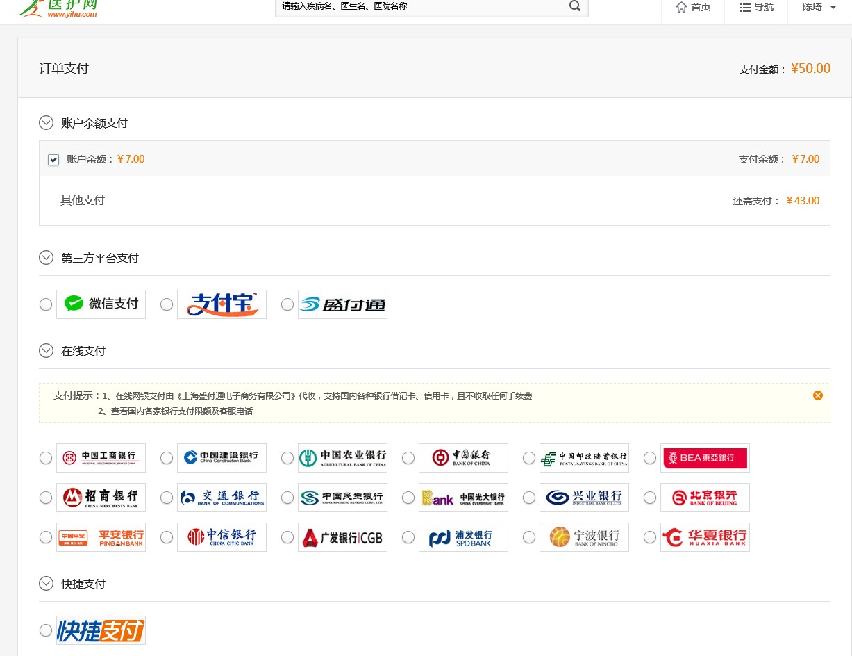Screen dimensions: 852x656
Task: Click the Bank of China logo
Action: coord(463,458)
